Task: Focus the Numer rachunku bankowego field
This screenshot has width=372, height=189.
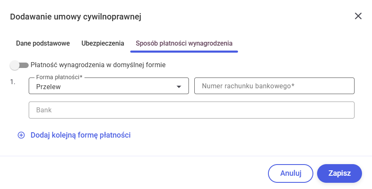Action: point(274,86)
